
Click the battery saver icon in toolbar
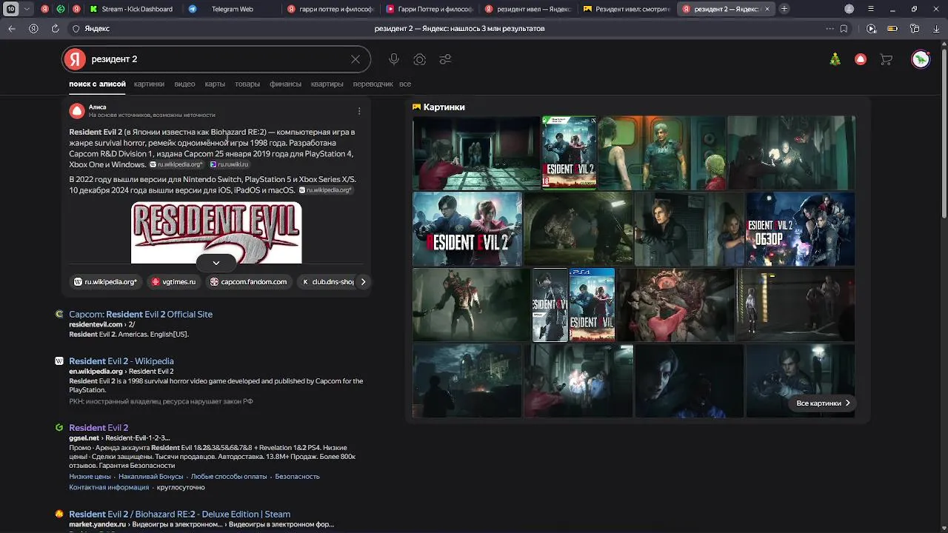tap(892, 28)
